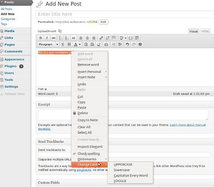The image size is (214, 187).
Task: Click the remove formatting eraser icon
Action: point(99,44)
